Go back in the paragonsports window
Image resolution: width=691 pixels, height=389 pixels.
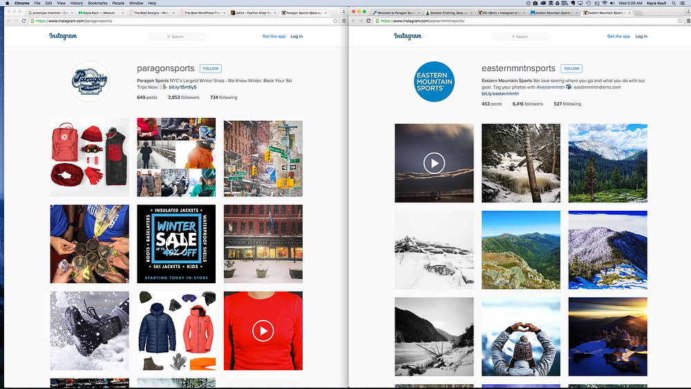coord(9,21)
